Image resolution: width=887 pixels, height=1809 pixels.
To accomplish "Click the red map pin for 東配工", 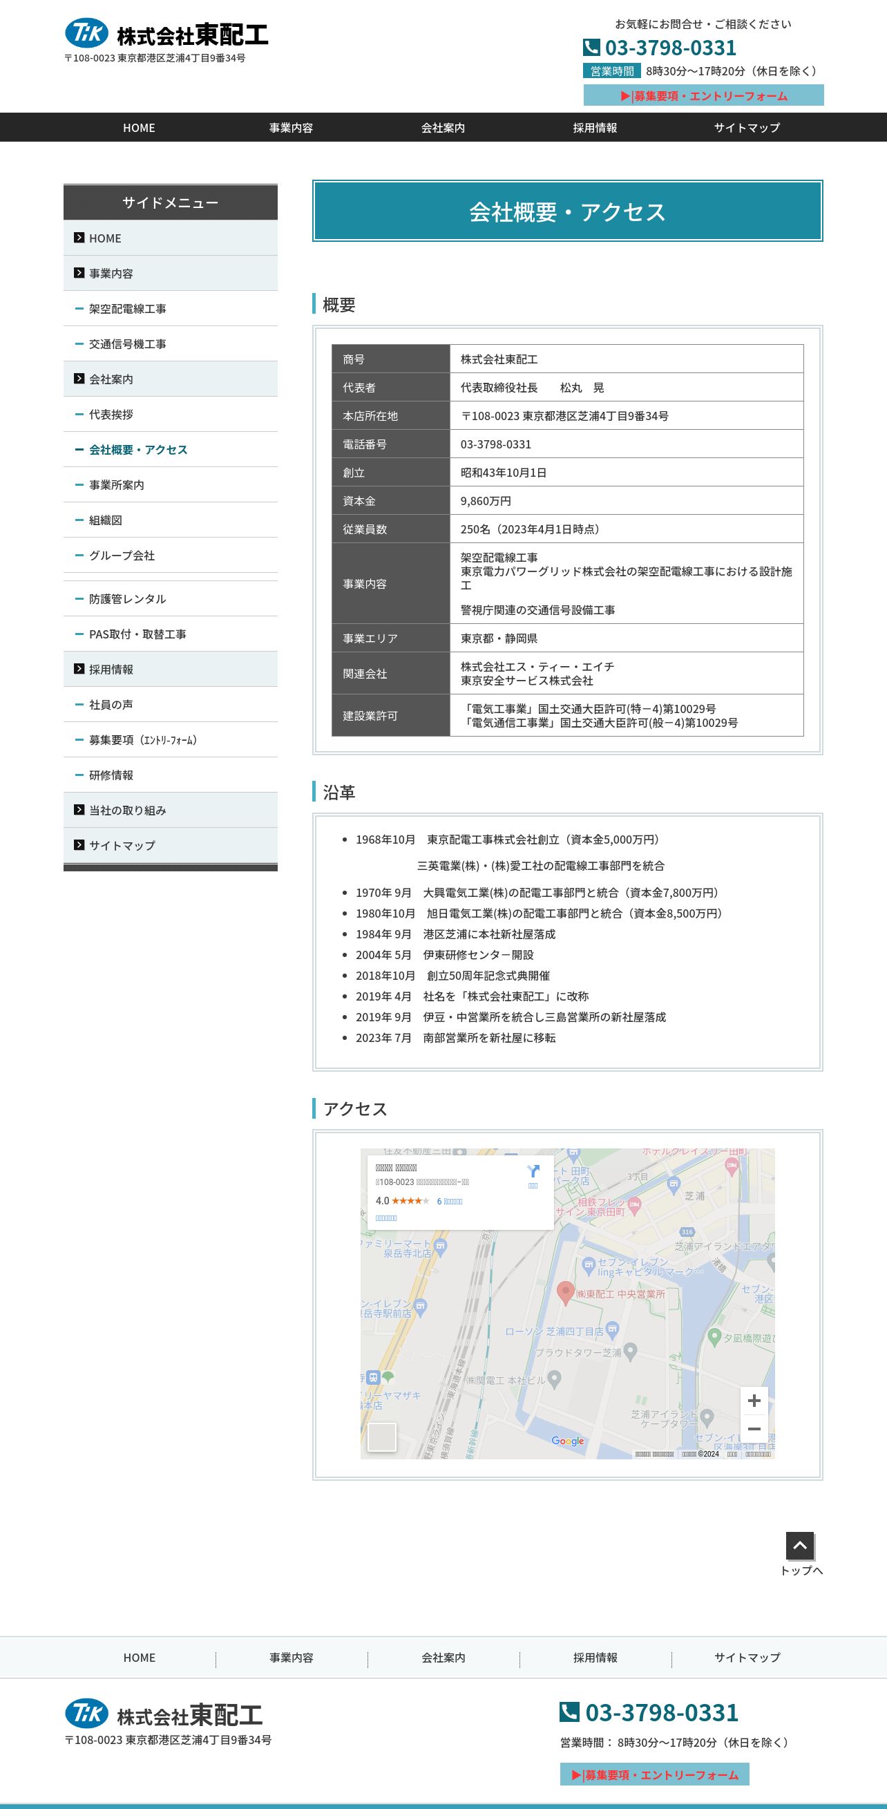I will (565, 1293).
